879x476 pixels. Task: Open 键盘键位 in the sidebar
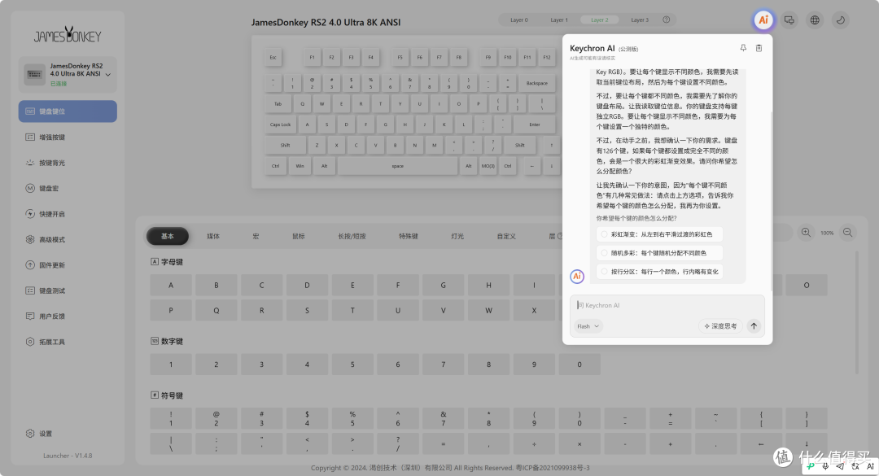68,111
